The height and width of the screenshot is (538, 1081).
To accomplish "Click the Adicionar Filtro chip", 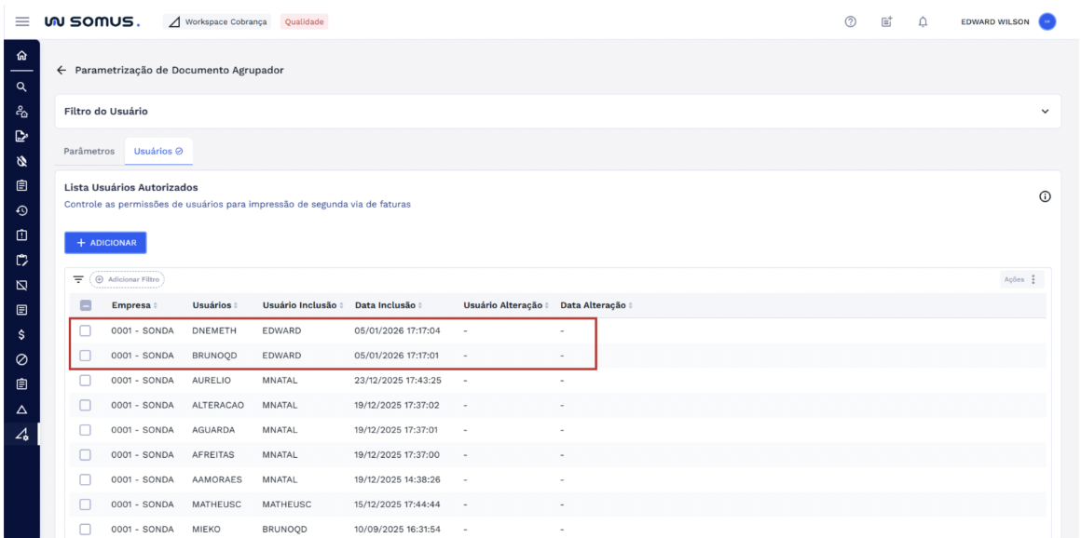I will pos(127,279).
